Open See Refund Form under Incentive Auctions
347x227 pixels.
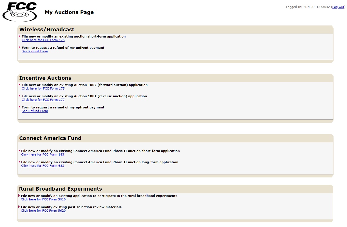click(35, 111)
